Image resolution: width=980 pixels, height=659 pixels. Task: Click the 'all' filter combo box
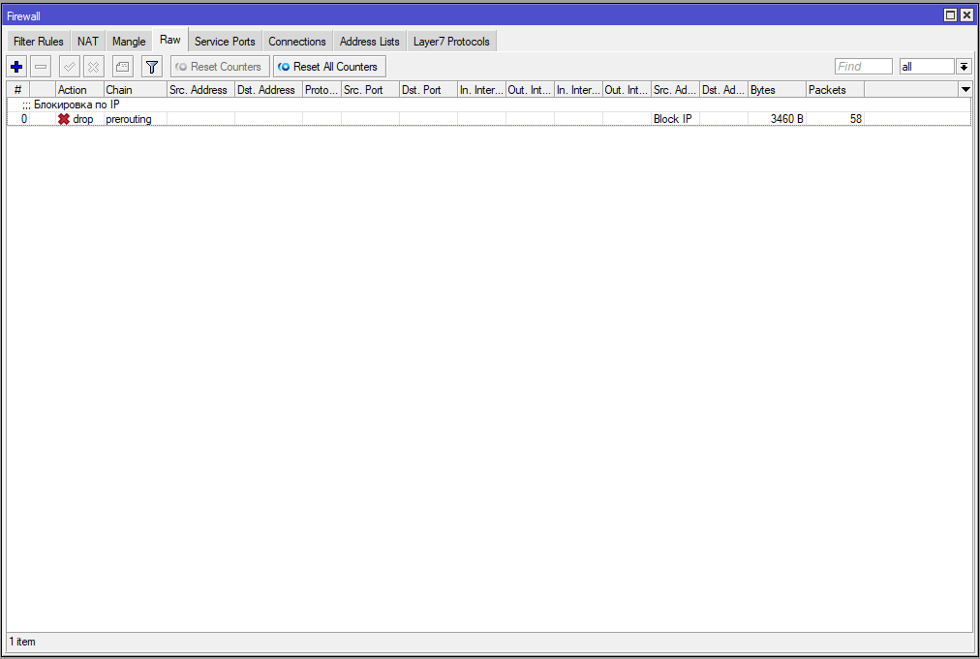coord(927,66)
